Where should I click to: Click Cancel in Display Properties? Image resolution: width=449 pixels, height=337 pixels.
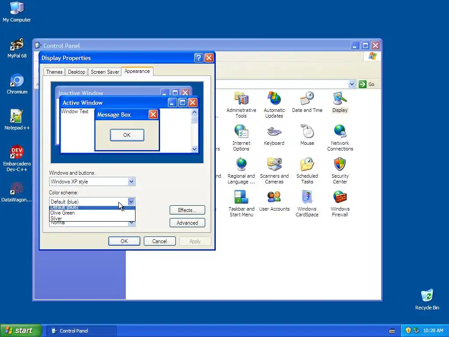pos(160,241)
